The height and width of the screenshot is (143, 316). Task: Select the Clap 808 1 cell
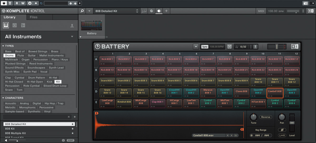pyautogui.click(x=157, y=103)
